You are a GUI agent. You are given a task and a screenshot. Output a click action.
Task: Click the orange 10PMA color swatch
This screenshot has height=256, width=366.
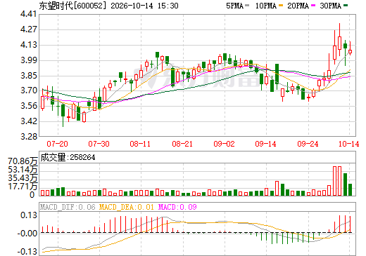(281, 5)
